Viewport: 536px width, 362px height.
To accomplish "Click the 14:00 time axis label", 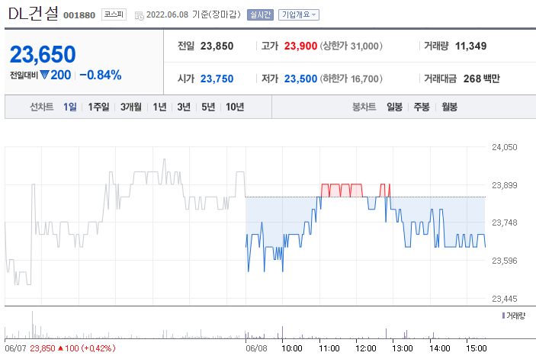I will tap(439, 348).
